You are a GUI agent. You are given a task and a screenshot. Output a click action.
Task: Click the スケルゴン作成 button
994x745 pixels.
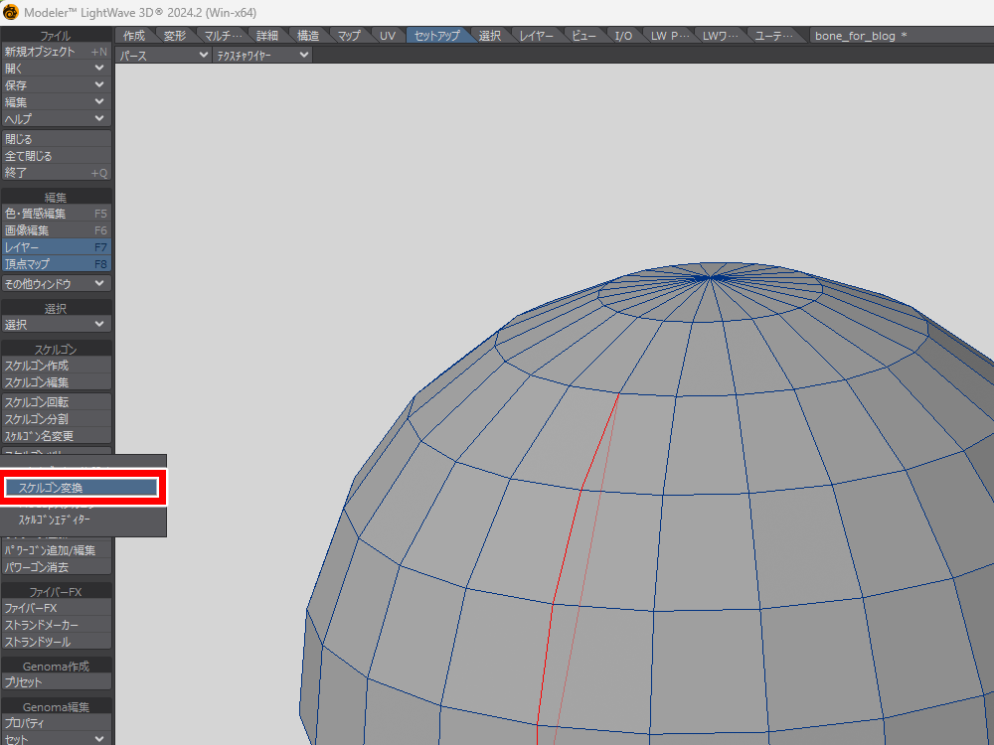coord(56,366)
